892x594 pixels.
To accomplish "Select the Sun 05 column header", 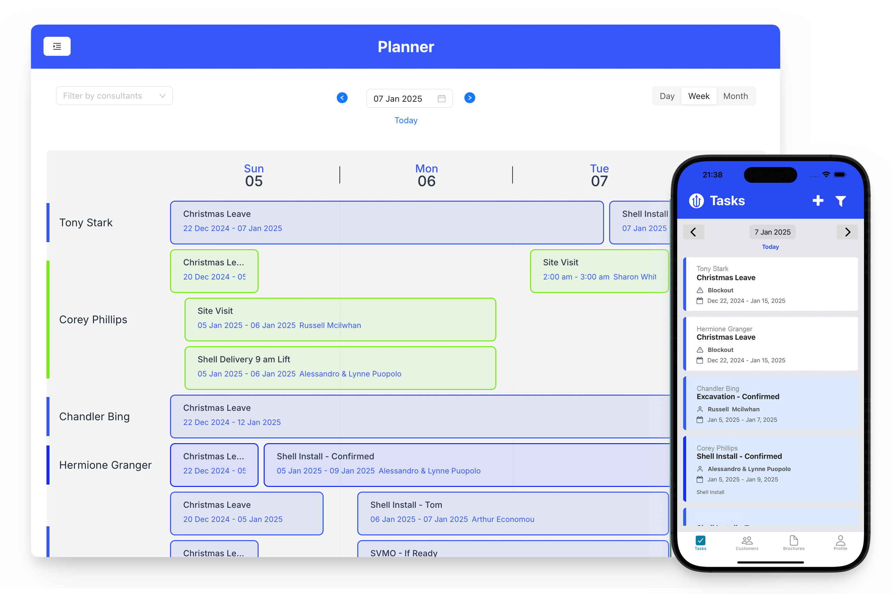I will [x=254, y=175].
